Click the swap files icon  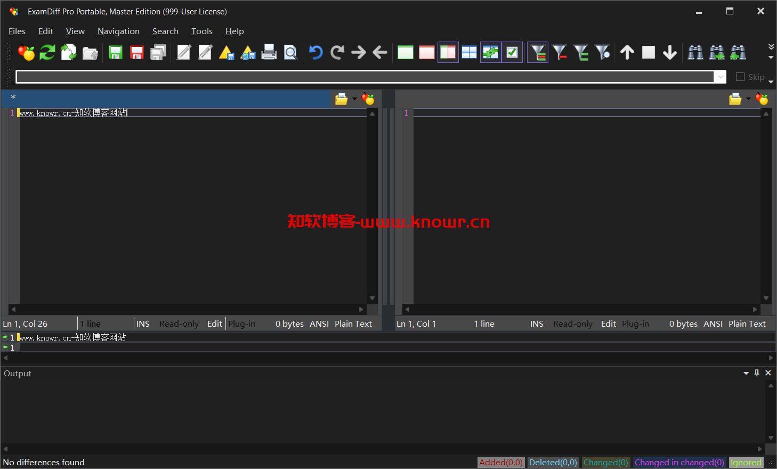pyautogui.click(x=69, y=52)
